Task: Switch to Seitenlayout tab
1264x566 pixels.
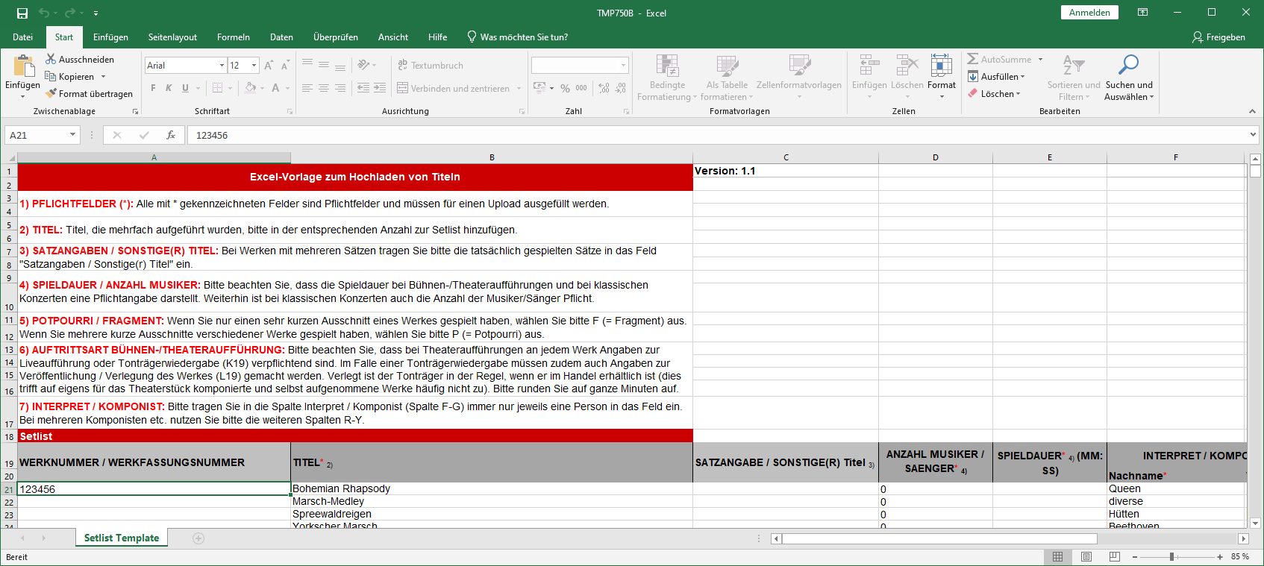Action: [172, 37]
